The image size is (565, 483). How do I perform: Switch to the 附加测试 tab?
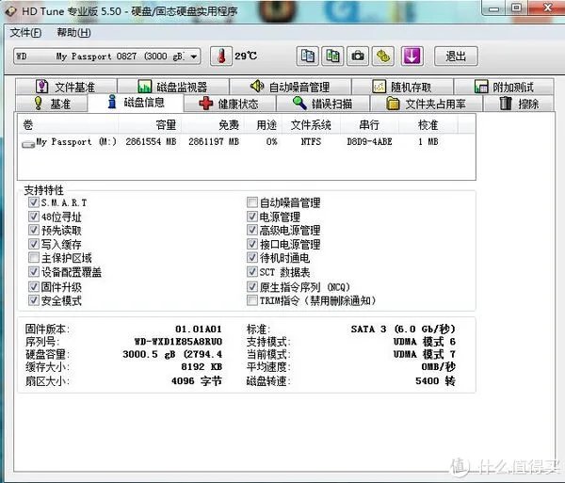tap(504, 87)
